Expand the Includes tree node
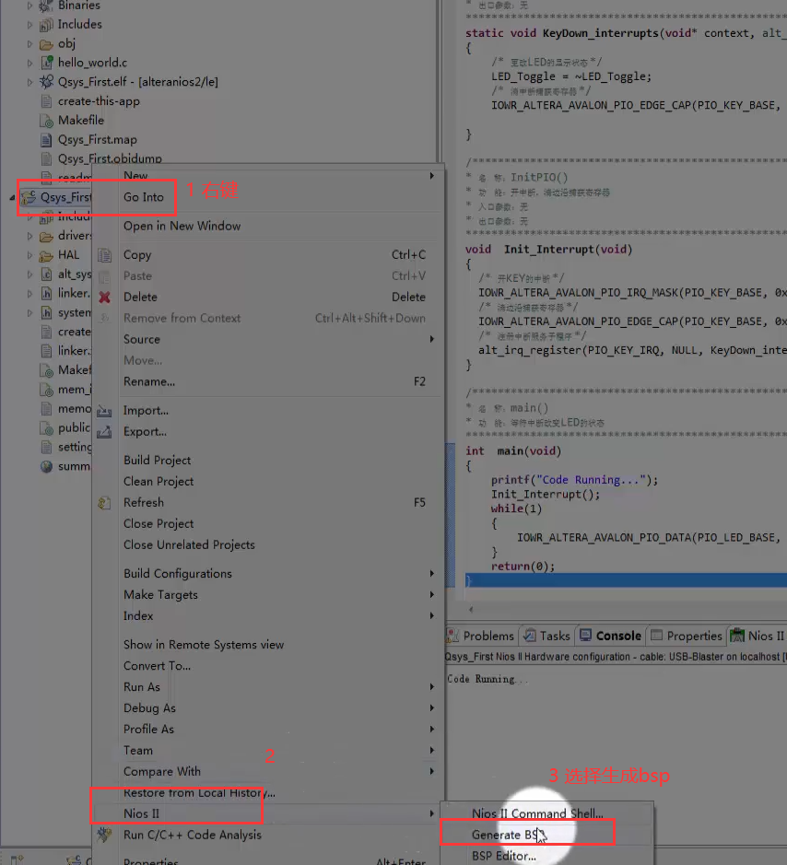The image size is (787, 865). click(29, 26)
